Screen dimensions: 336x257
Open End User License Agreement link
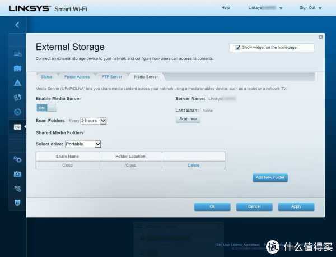(238, 245)
